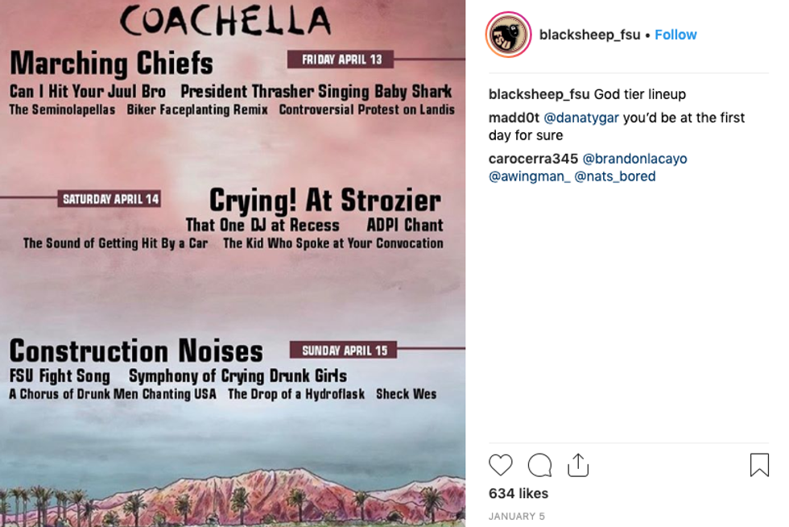Visit the madd0t commenter profile
This screenshot has height=527, width=789.
514,118
